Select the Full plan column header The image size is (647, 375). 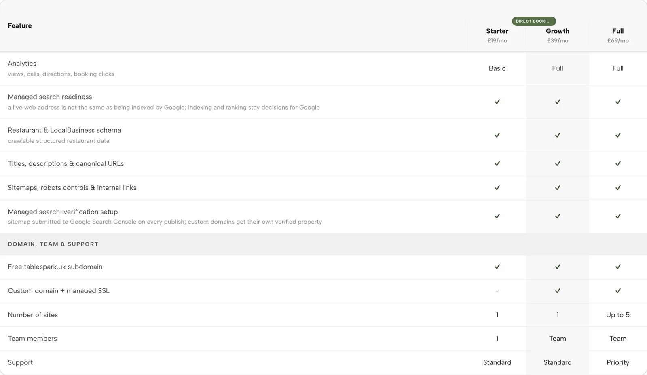(618, 31)
